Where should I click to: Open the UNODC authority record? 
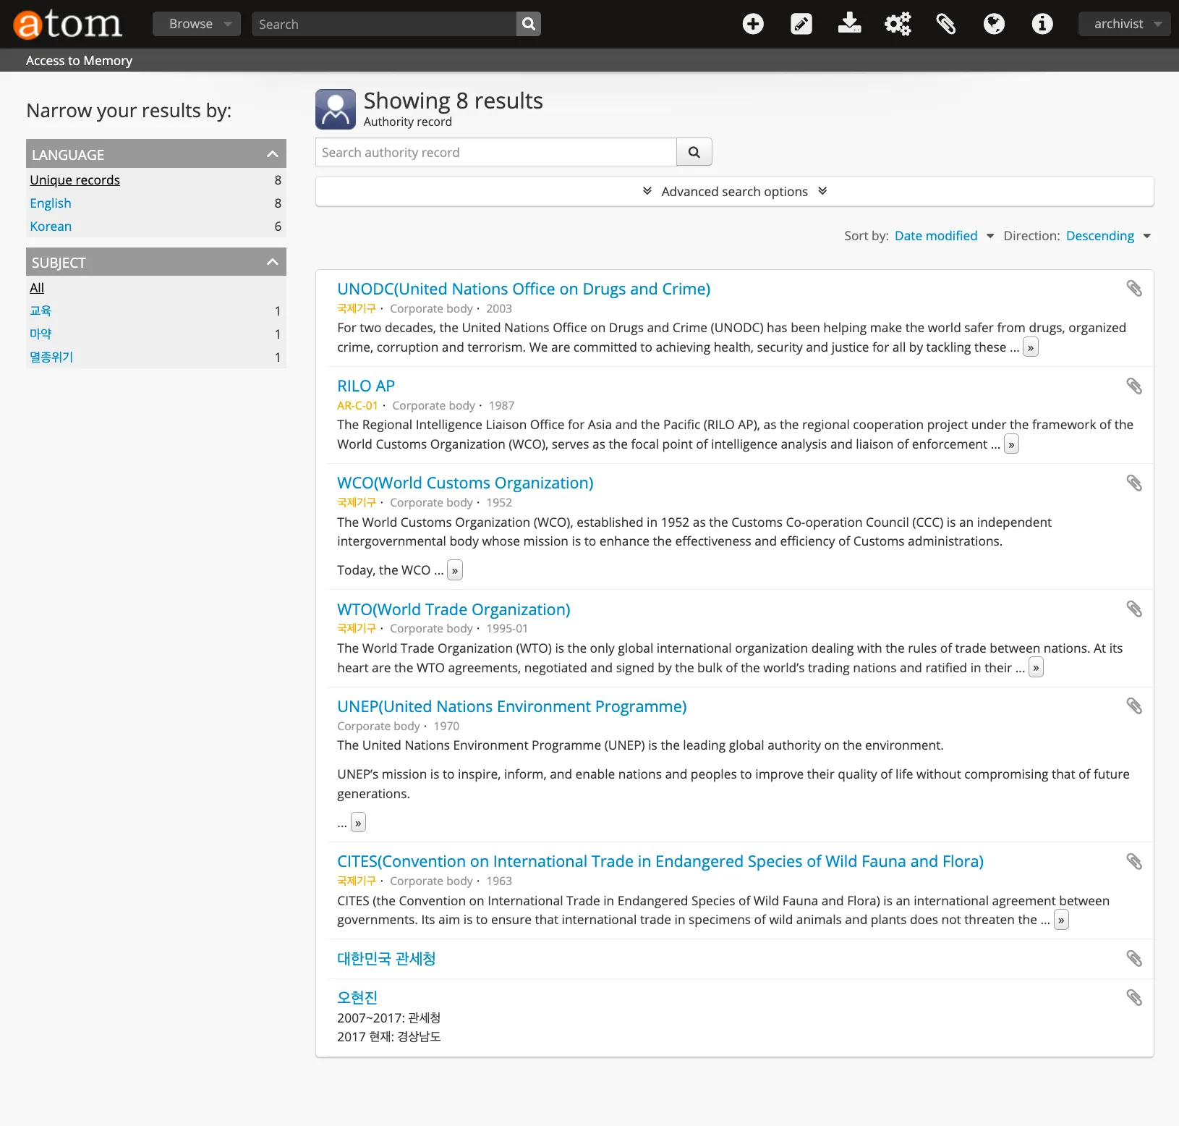524,289
